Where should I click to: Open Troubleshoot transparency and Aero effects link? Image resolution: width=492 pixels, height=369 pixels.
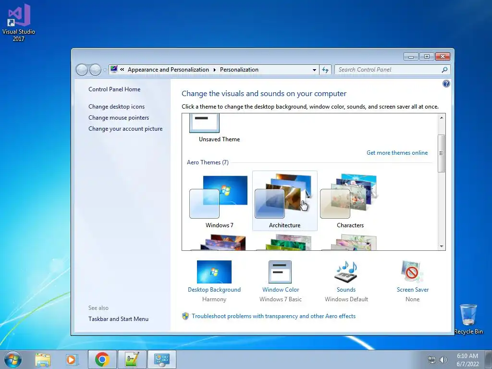tap(273, 316)
